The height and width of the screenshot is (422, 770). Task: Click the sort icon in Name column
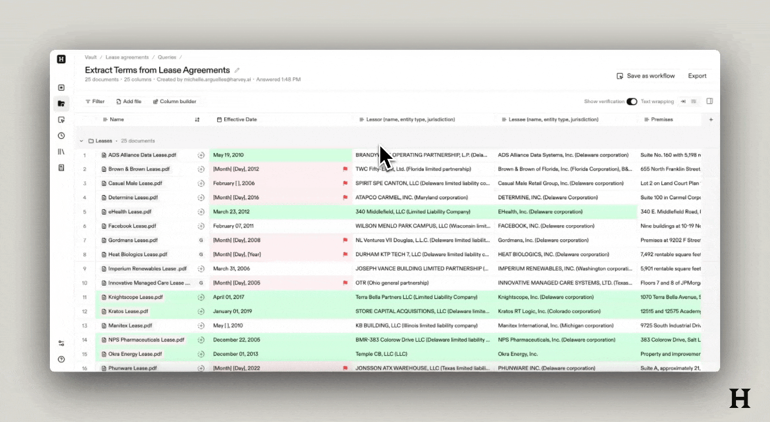coord(197,120)
